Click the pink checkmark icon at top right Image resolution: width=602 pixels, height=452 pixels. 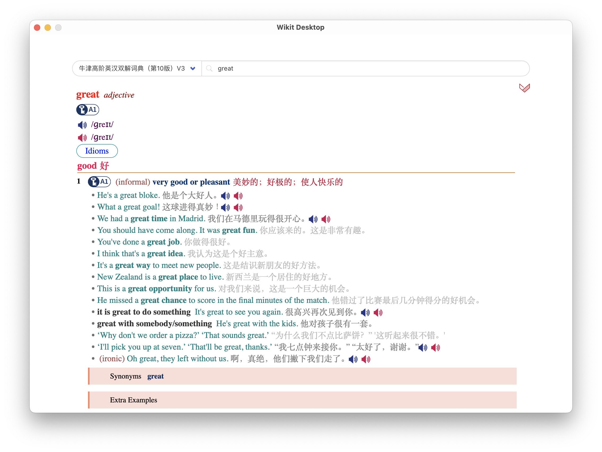pos(524,88)
